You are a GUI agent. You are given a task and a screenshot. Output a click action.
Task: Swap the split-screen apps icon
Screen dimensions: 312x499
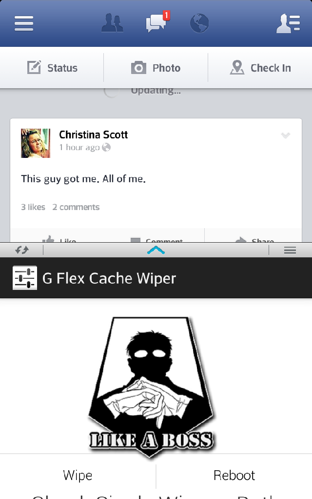(x=22, y=250)
